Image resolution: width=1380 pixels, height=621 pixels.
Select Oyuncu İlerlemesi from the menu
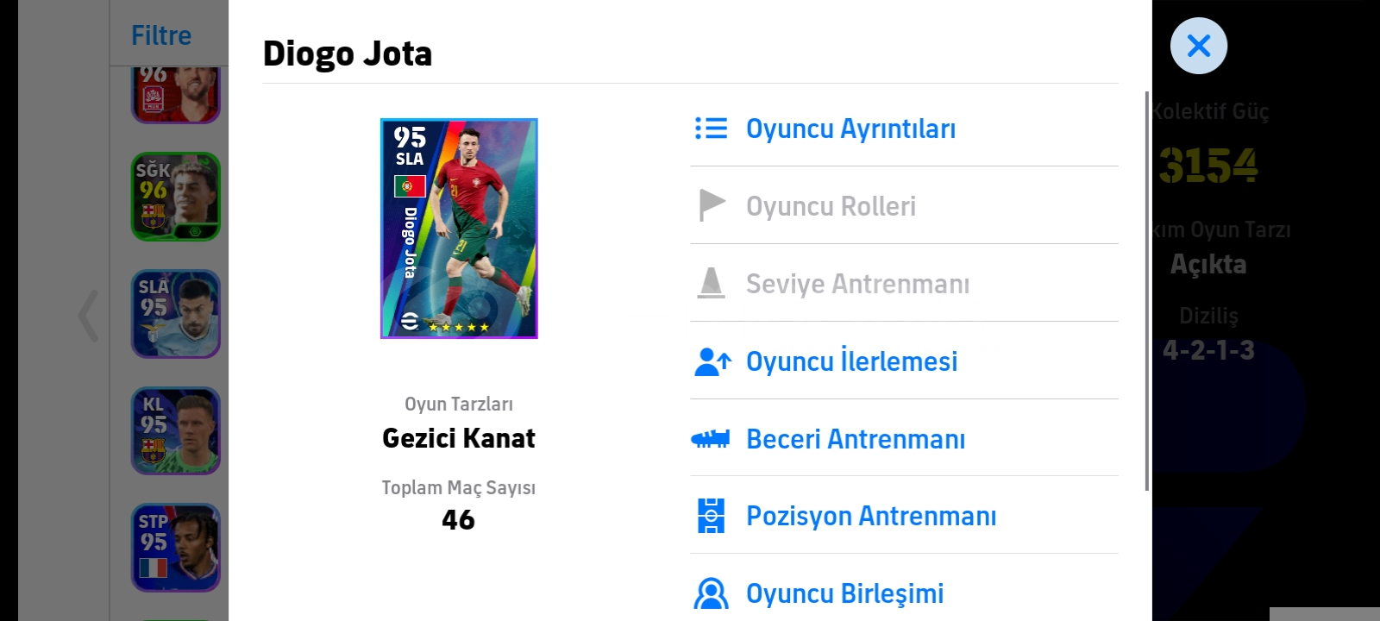(x=851, y=361)
